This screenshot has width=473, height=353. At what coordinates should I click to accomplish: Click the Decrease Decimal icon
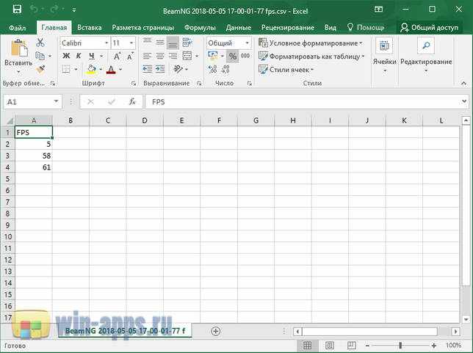[225, 69]
